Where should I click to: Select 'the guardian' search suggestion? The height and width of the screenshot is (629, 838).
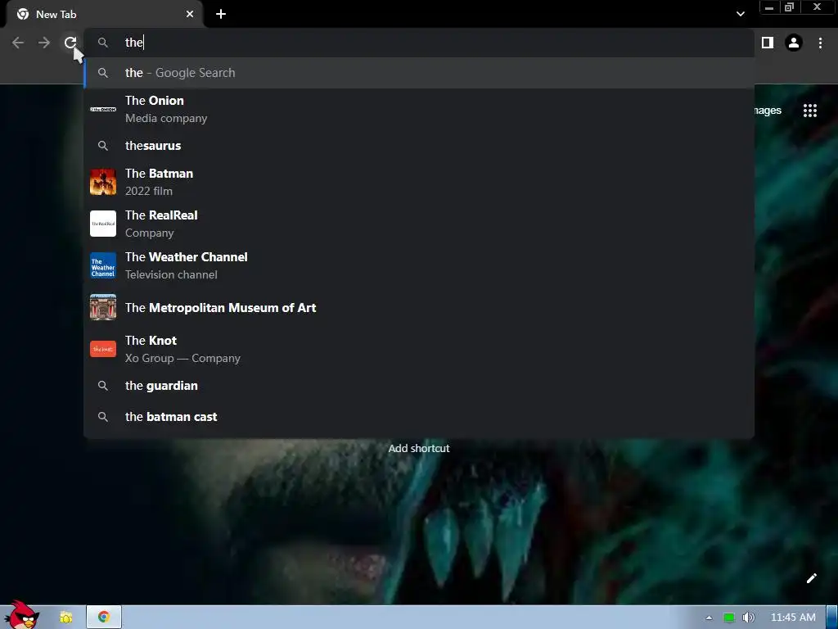[419, 386]
